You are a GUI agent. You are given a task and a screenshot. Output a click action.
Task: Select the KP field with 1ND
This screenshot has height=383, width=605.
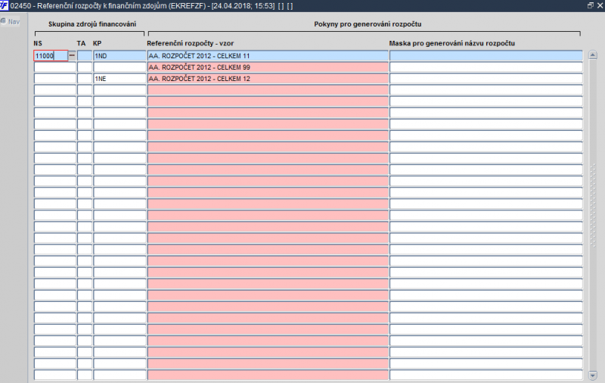click(x=119, y=55)
